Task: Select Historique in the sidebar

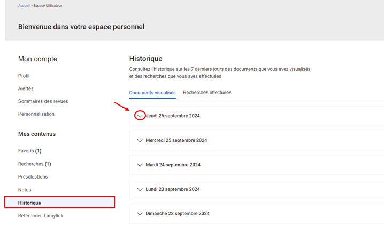Action: [x=29, y=203]
